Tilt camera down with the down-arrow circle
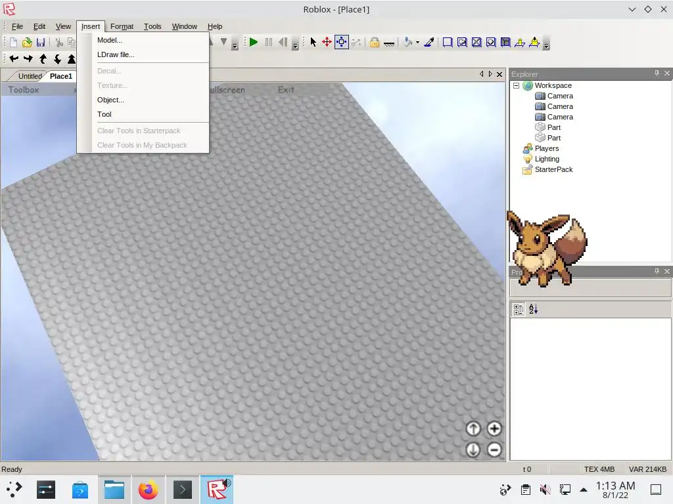The width and height of the screenshot is (673, 504). point(473,450)
